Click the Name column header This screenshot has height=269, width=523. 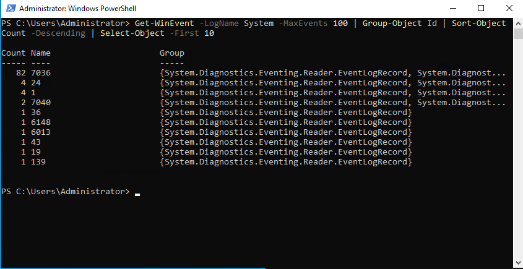pos(41,53)
